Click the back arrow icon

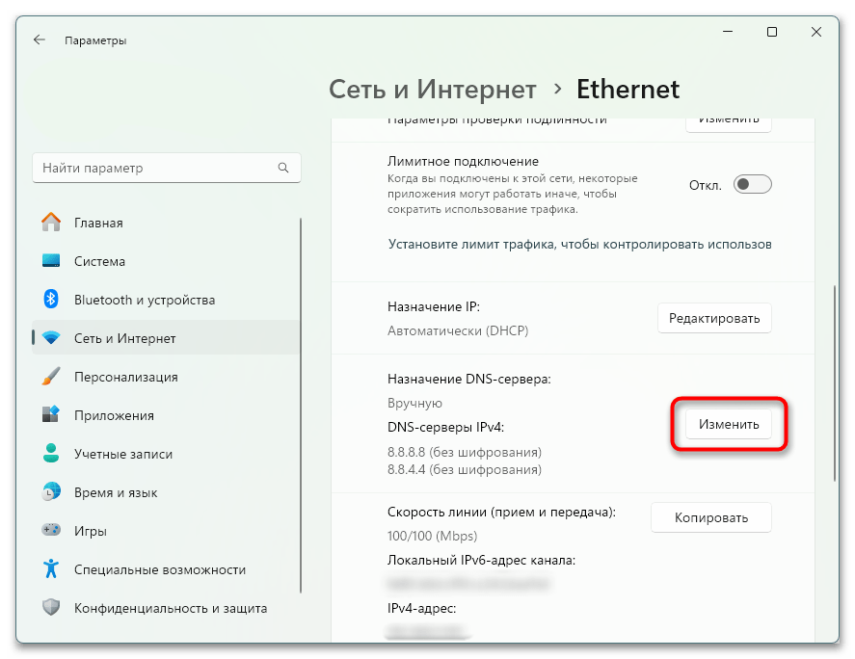40,40
